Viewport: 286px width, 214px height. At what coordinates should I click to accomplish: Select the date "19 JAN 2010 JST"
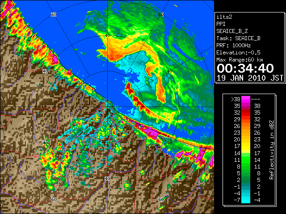coord(250,78)
